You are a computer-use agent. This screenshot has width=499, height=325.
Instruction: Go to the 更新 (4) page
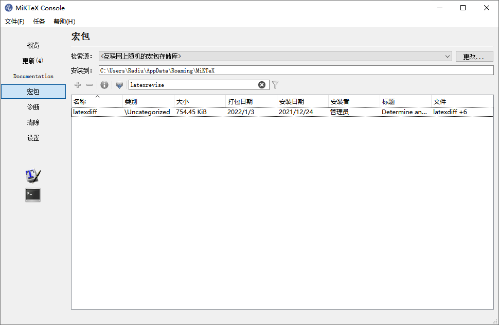tap(33, 61)
